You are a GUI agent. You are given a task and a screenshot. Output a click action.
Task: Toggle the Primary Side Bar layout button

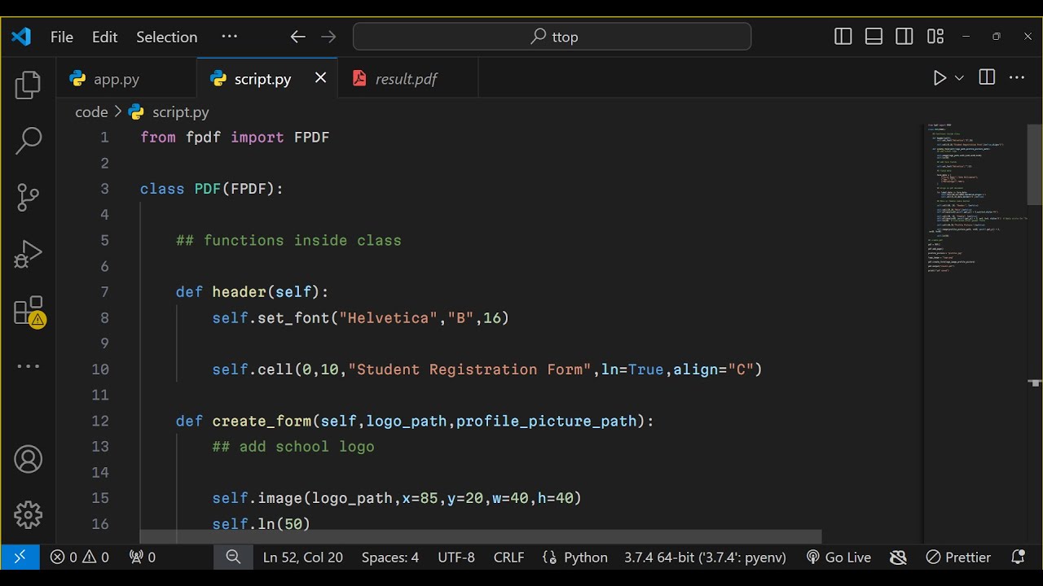coord(843,37)
